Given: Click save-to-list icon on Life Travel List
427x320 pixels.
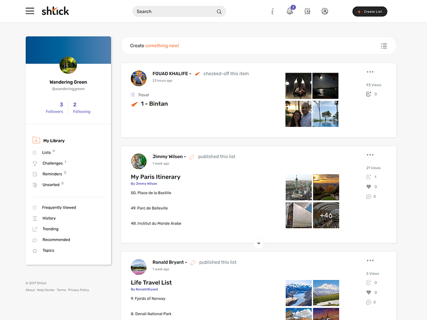Looking at the screenshot, I should click(368, 283).
